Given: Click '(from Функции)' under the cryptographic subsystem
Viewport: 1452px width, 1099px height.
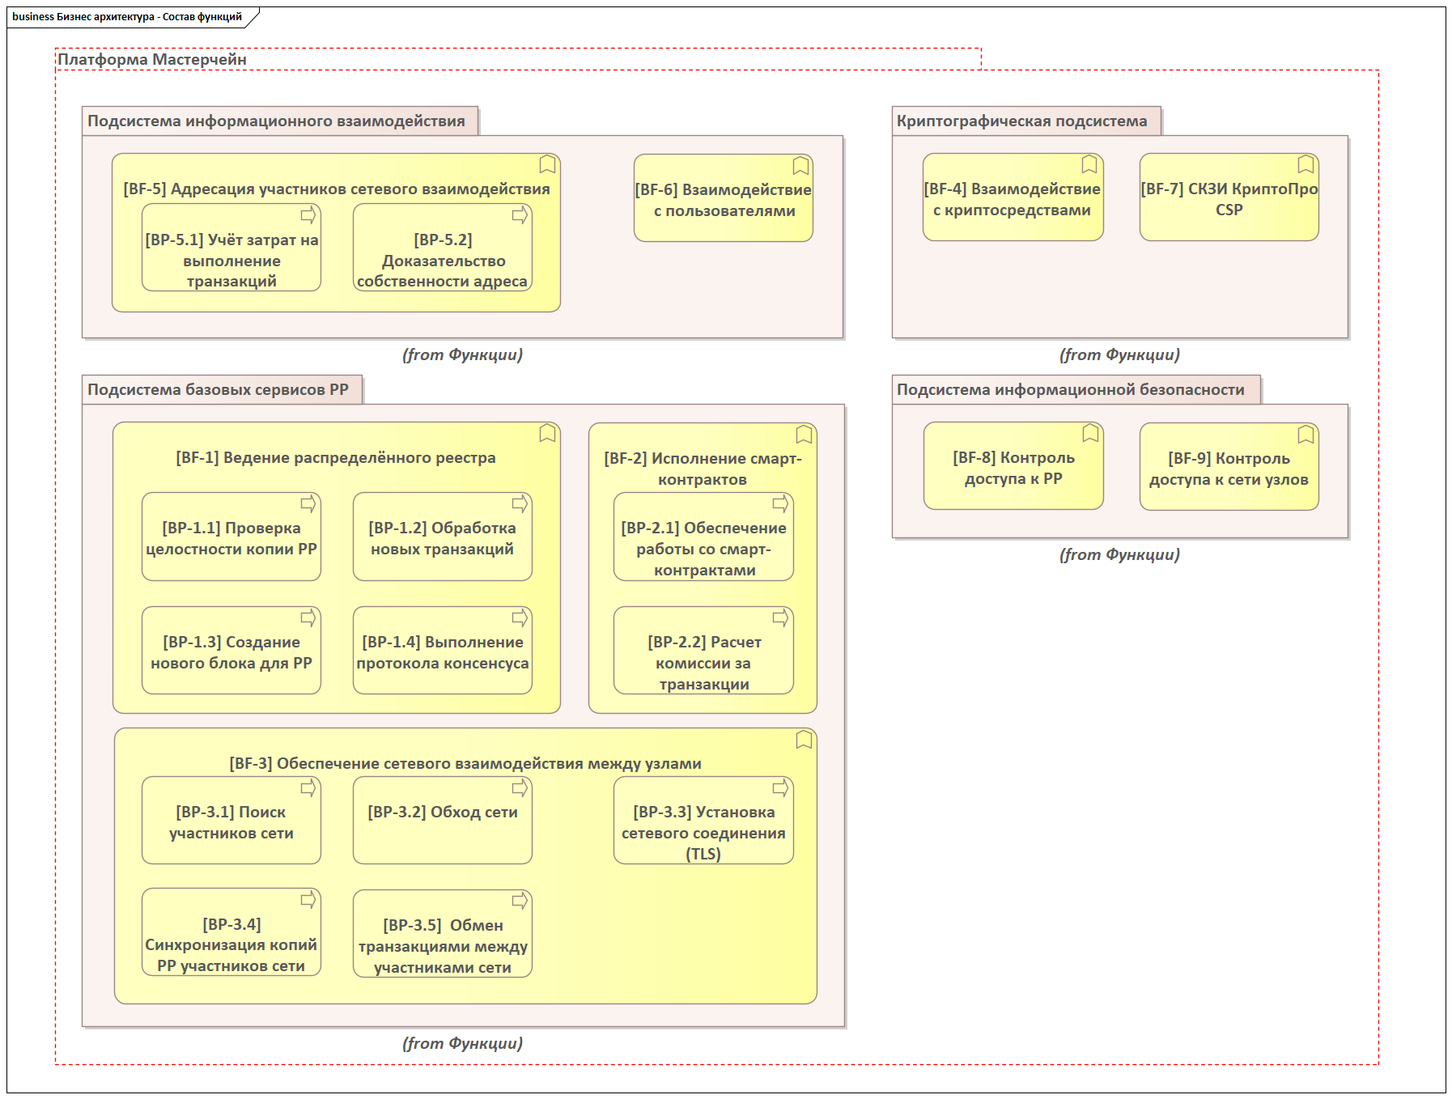Looking at the screenshot, I should tap(1119, 355).
